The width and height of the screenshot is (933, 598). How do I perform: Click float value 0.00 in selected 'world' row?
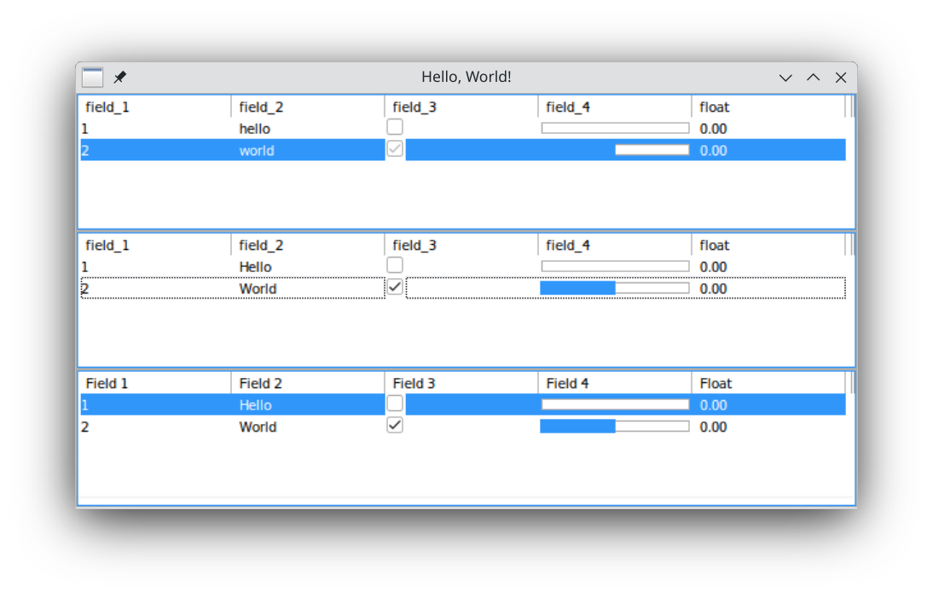[x=713, y=151]
